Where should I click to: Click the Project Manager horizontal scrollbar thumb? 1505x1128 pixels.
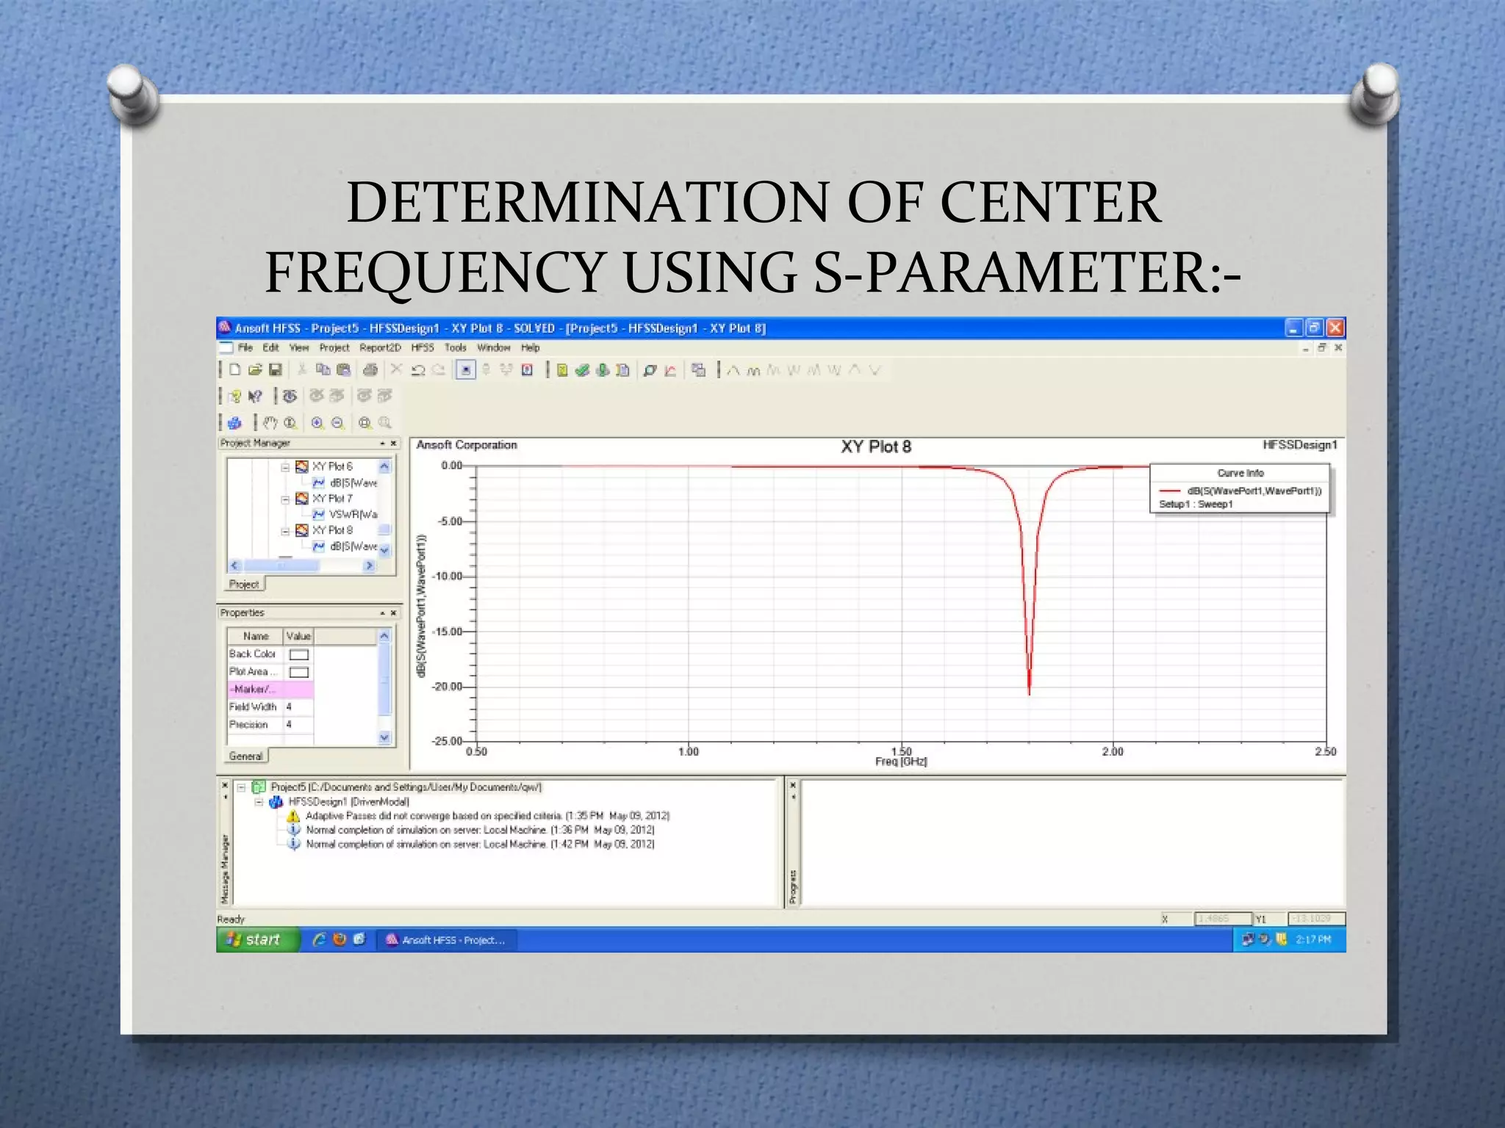click(x=281, y=565)
